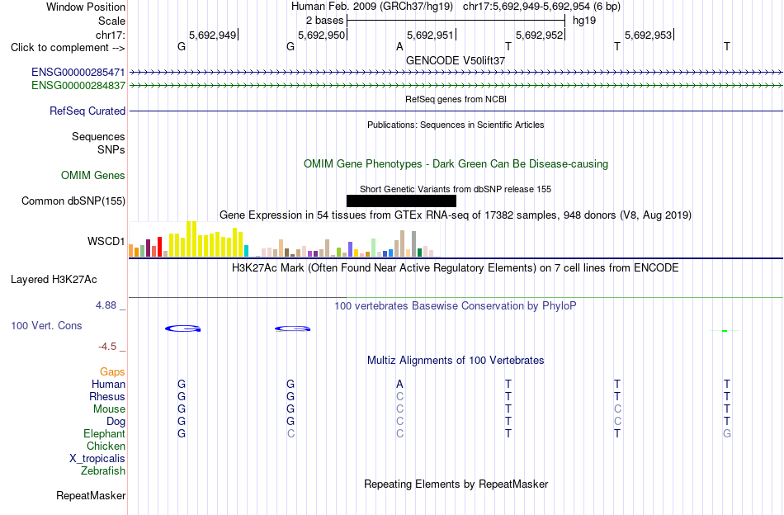Click the H3K27Ac Mark track title
This screenshot has width=784, height=515.
(456, 268)
